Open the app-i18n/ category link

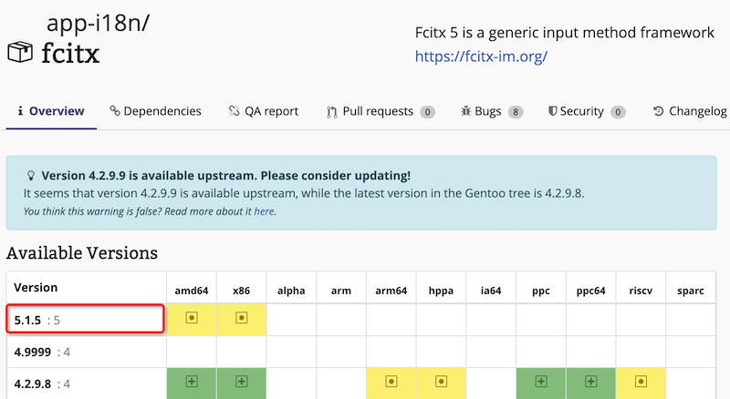(99, 23)
